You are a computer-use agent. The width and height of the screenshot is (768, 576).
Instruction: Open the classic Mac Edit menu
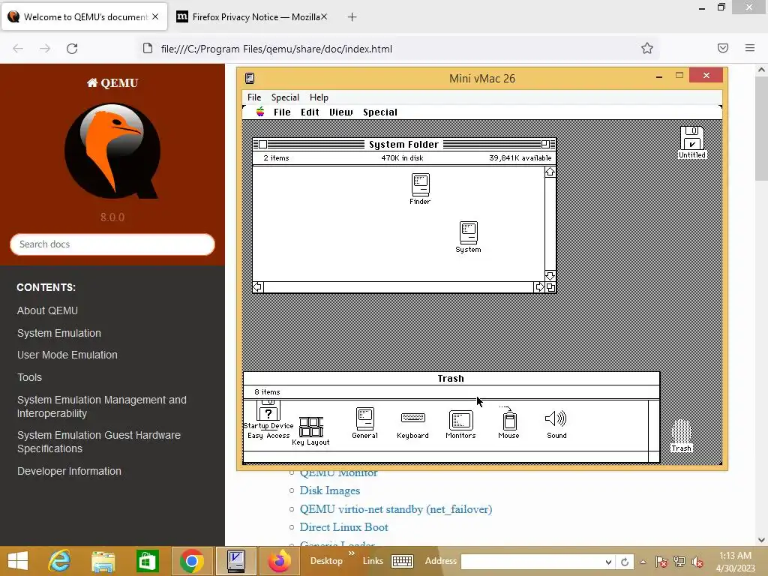click(310, 112)
